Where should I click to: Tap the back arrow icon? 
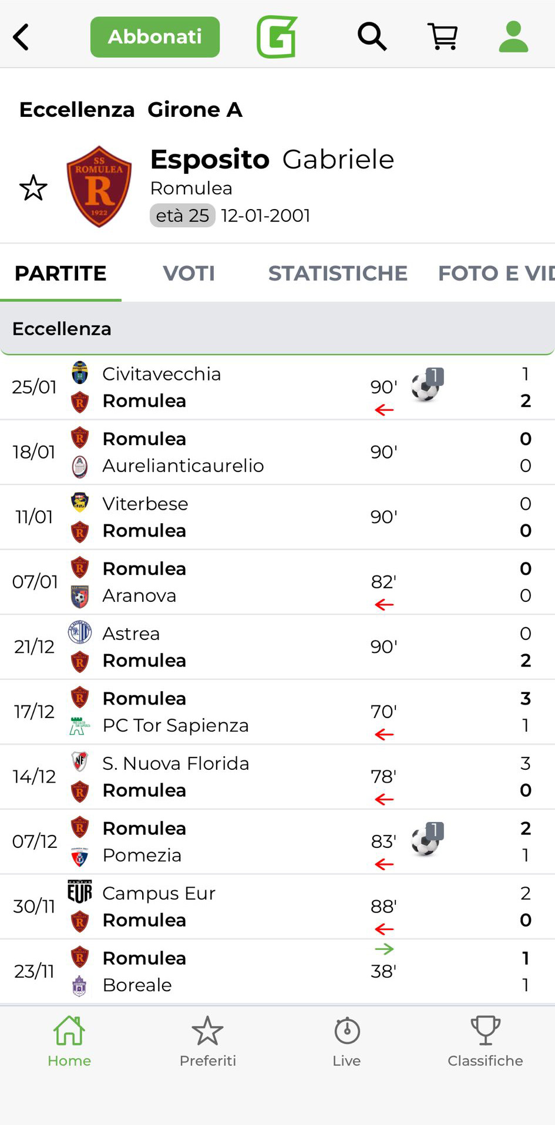pos(22,37)
